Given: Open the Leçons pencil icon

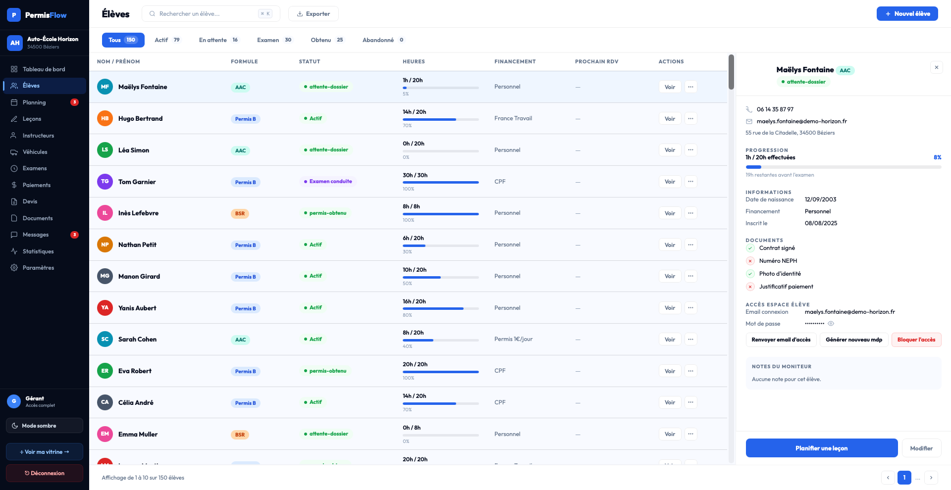Looking at the screenshot, I should pos(14,119).
